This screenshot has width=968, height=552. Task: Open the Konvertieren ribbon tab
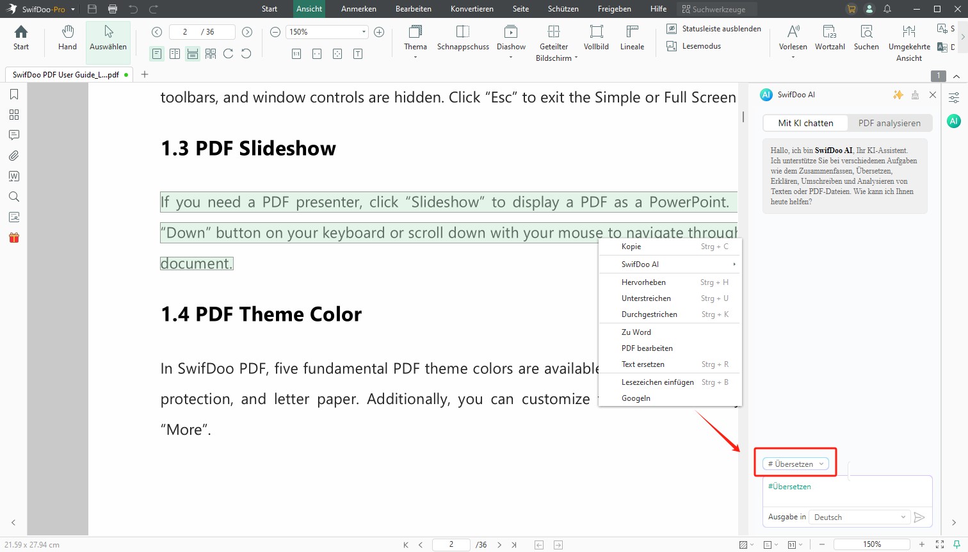coord(472,9)
